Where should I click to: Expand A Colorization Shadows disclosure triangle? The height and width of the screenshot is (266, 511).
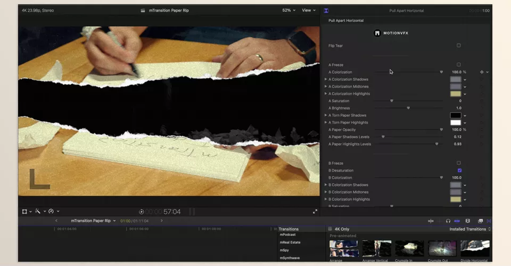pos(326,79)
